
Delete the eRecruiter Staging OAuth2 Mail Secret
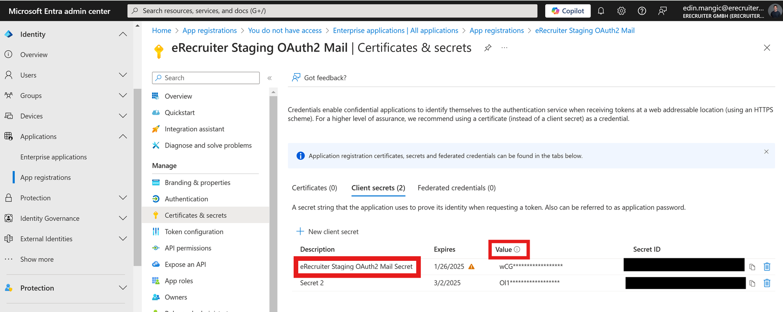click(x=767, y=267)
